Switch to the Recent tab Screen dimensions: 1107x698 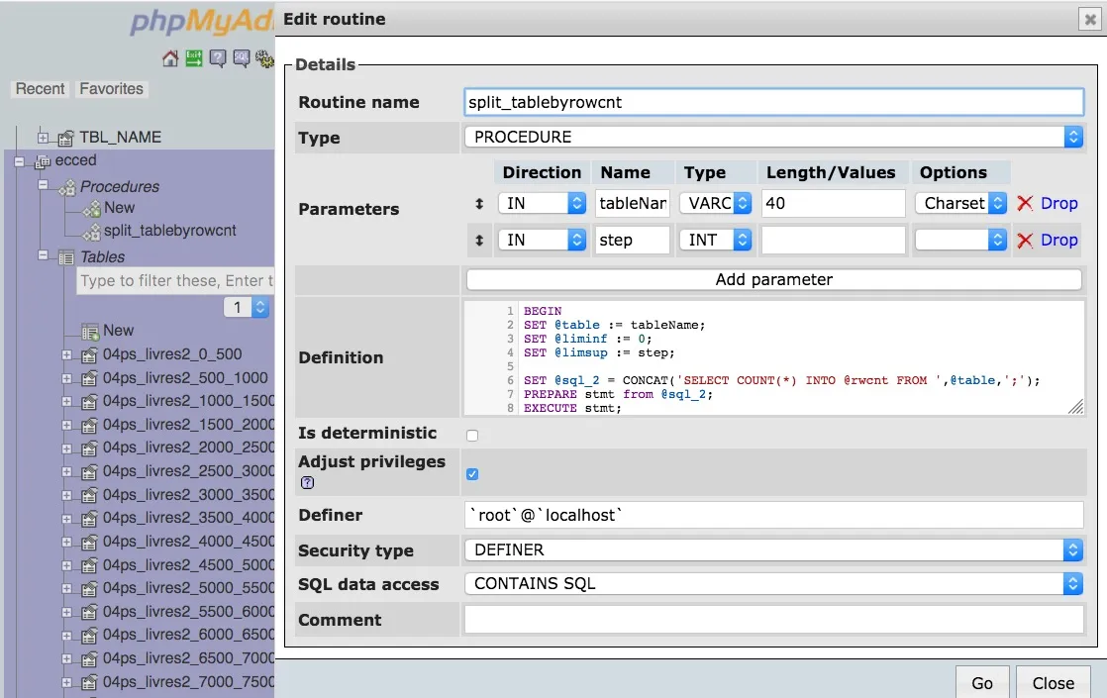point(41,89)
